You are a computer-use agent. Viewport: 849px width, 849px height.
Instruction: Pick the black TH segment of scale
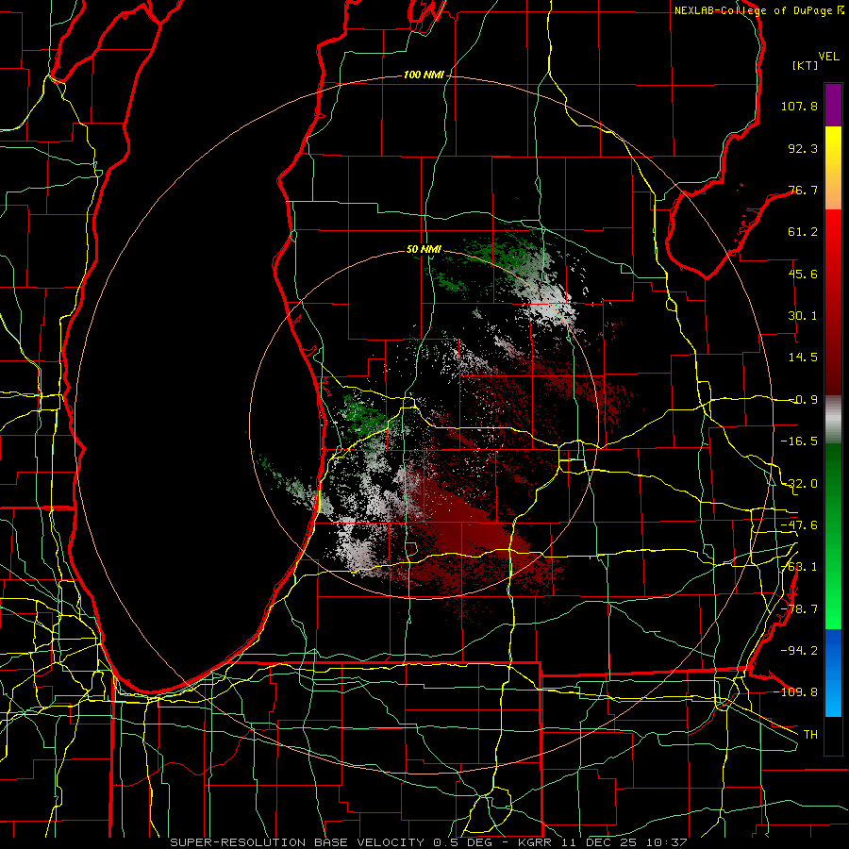[x=833, y=735]
